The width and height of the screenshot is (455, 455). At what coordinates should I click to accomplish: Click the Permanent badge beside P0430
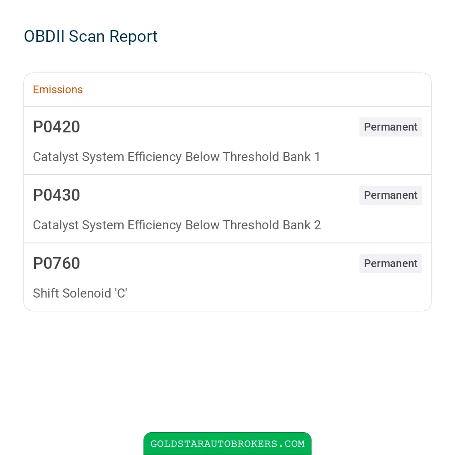click(x=390, y=195)
